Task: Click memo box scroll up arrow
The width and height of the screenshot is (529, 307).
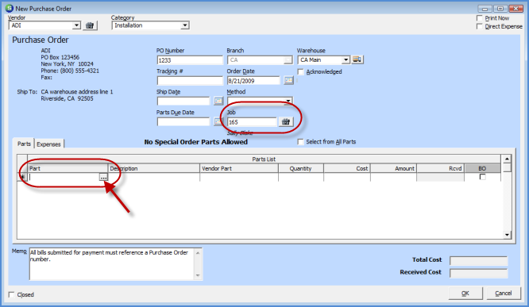Action: (198, 253)
